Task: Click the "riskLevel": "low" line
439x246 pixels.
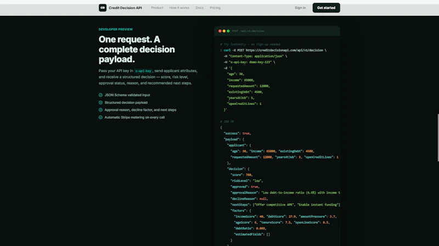Action: pos(246,181)
